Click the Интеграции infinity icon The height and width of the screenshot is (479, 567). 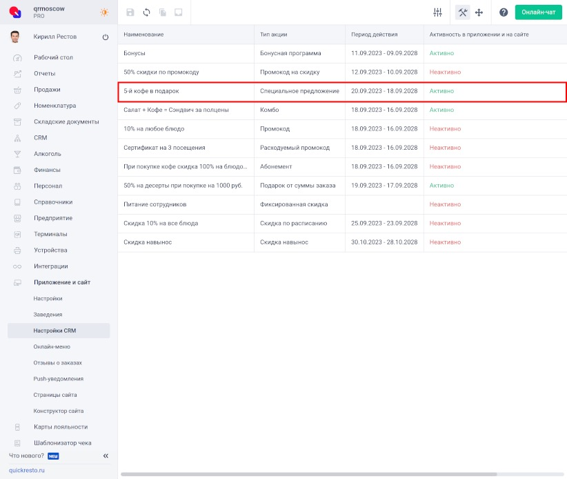17,266
